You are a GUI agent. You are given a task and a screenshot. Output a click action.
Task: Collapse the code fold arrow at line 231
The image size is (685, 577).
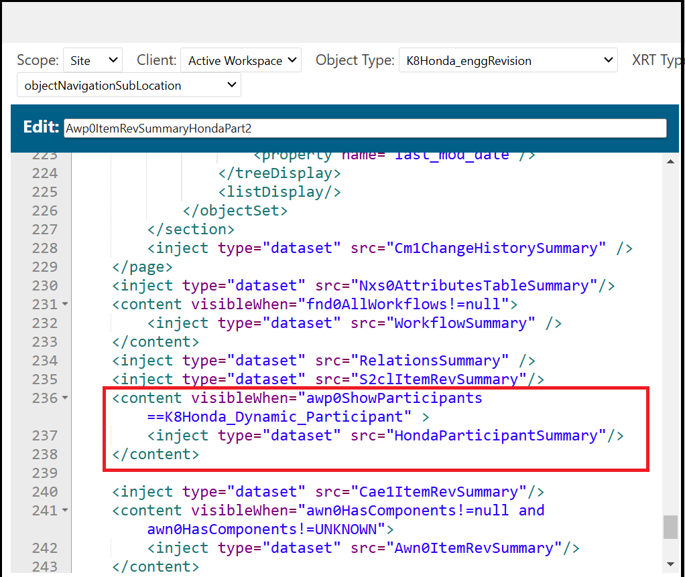pyautogui.click(x=65, y=305)
